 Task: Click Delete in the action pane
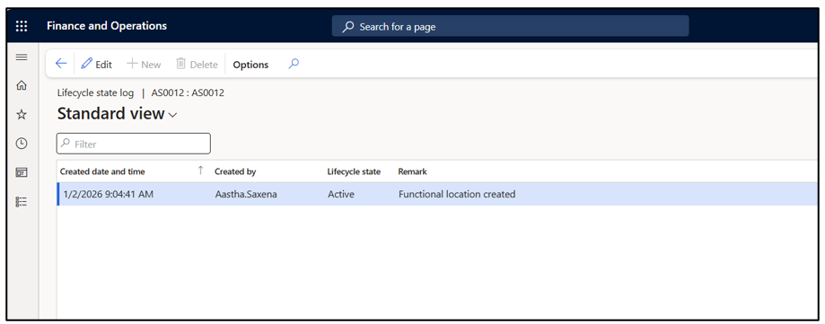click(197, 64)
